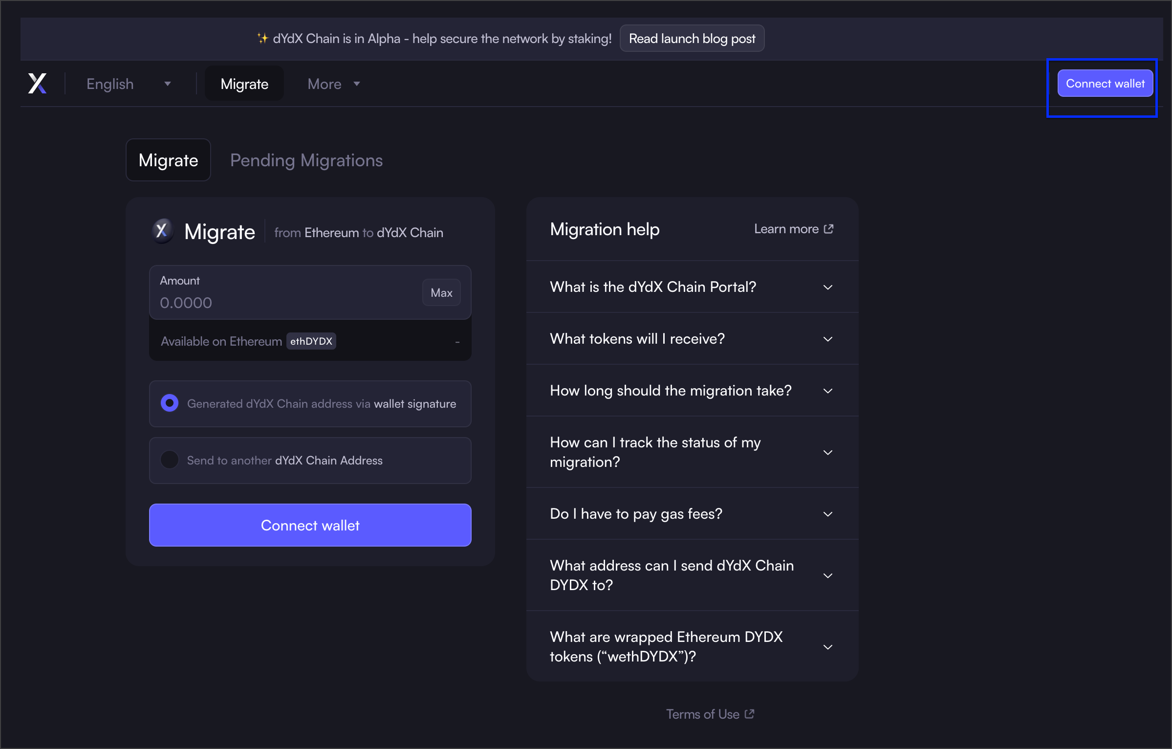This screenshot has width=1172, height=749.
Task: Open the English language dropdown
Action: [128, 84]
